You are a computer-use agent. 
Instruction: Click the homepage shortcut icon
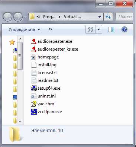pos(33,57)
